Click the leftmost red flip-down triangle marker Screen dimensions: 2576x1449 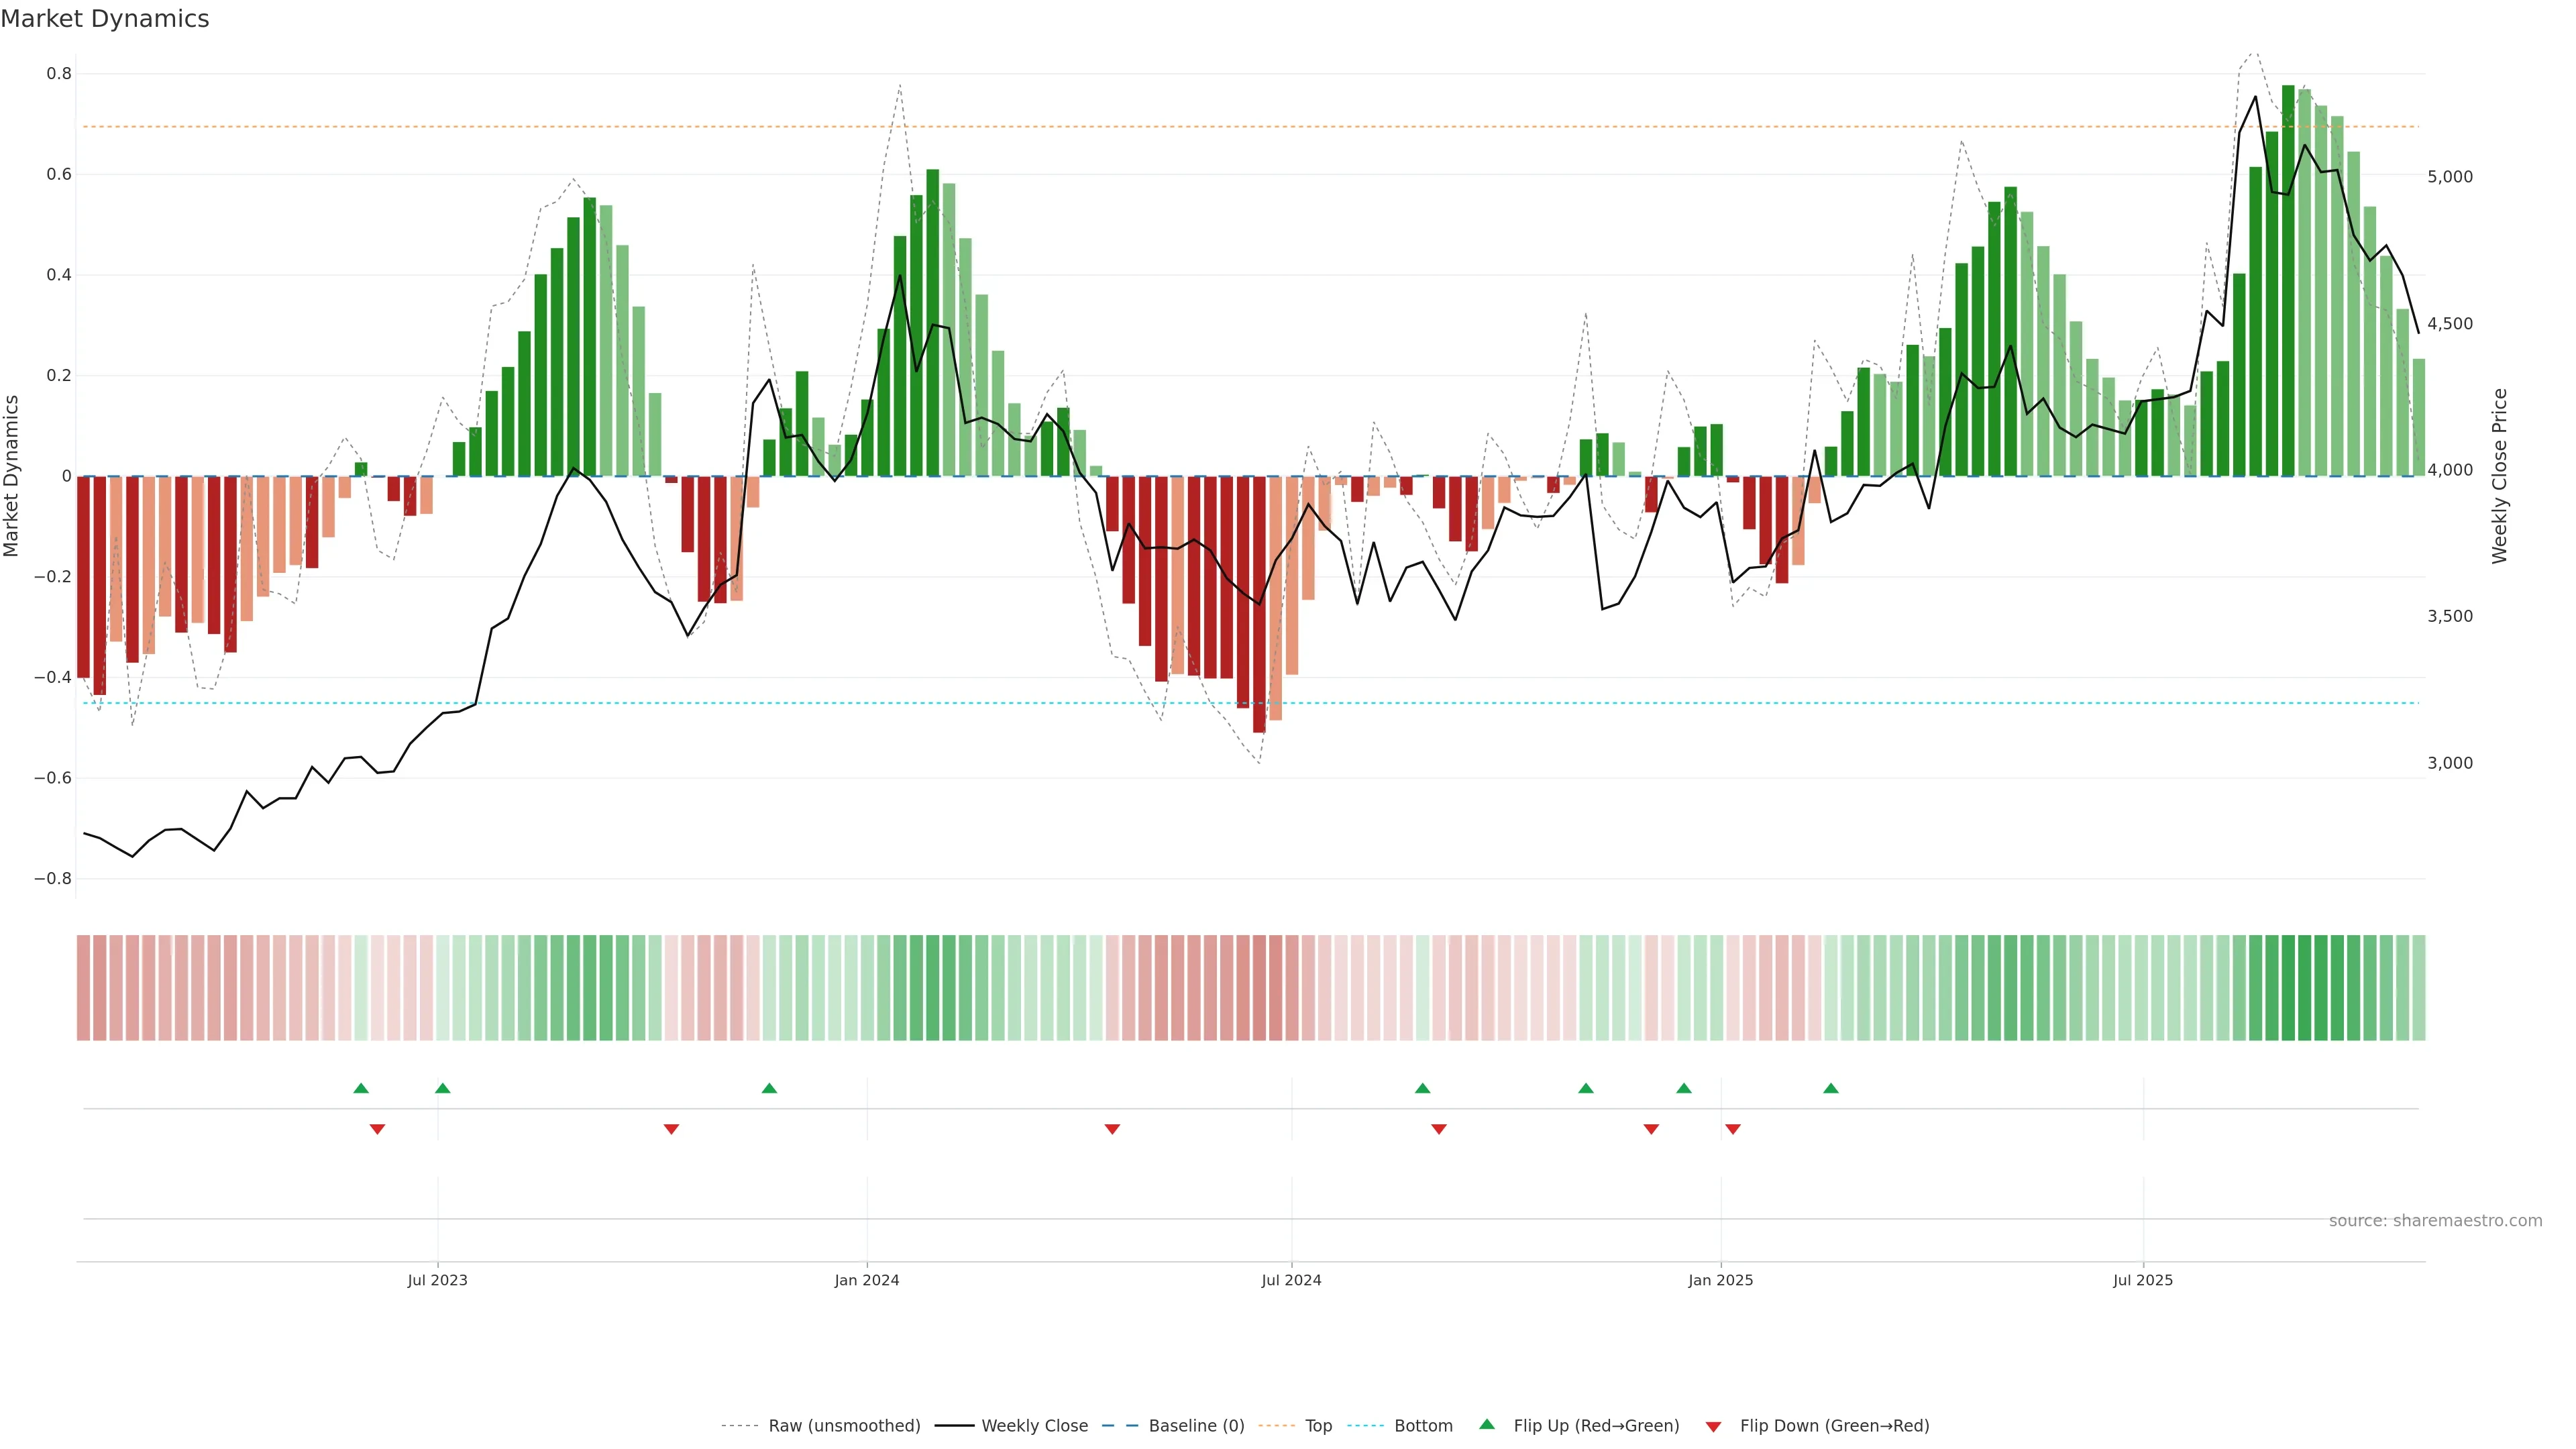pyautogui.click(x=377, y=1129)
